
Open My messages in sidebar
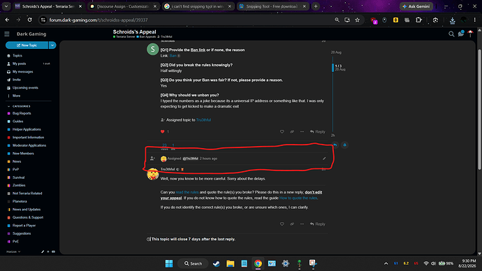(23, 71)
